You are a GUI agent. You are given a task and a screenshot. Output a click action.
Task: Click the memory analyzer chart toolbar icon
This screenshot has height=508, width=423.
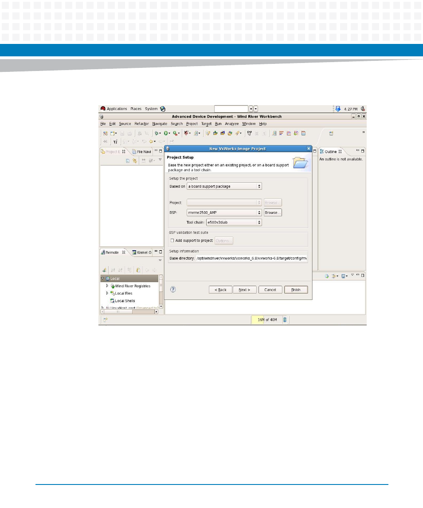pos(289,133)
